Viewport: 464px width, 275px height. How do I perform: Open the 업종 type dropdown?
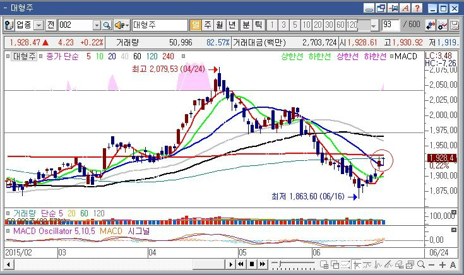coord(39,25)
